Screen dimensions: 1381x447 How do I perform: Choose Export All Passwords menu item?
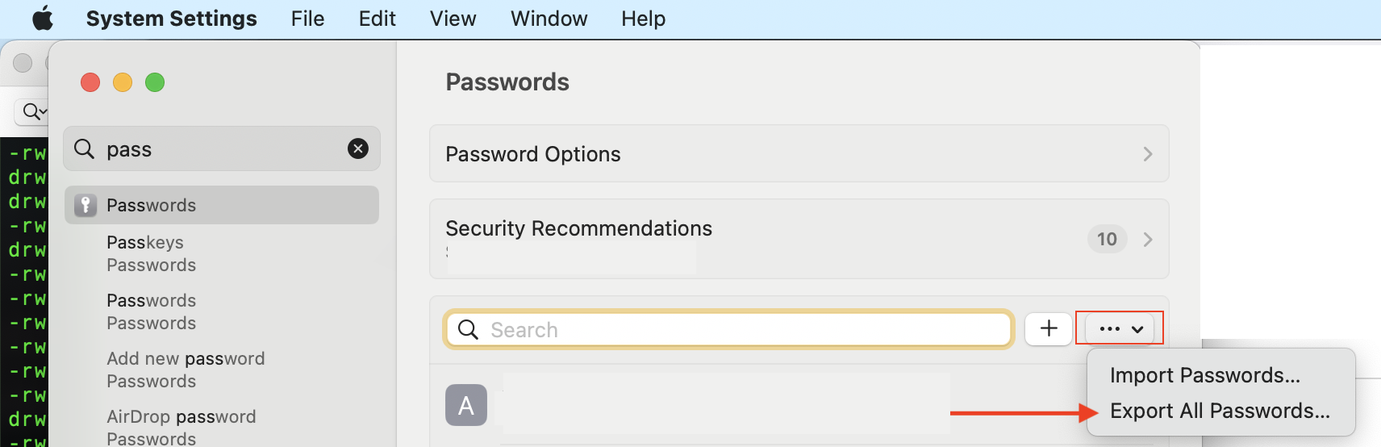(x=1219, y=411)
